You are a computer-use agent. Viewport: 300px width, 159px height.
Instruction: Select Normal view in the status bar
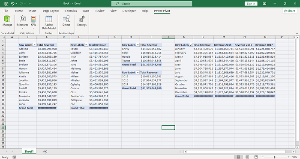(x=238, y=157)
